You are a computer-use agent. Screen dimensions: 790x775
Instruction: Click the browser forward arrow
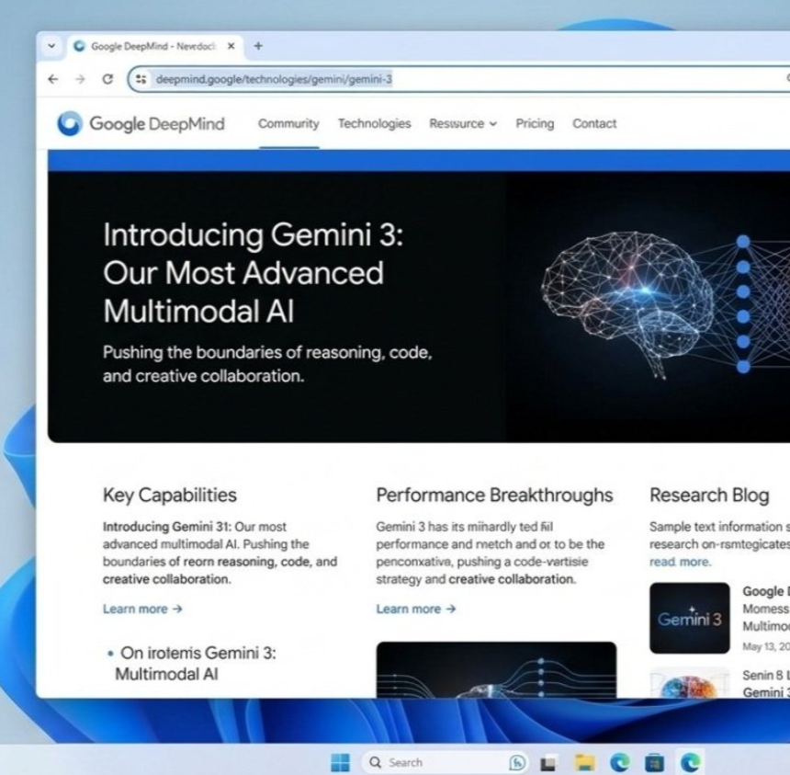(x=81, y=79)
